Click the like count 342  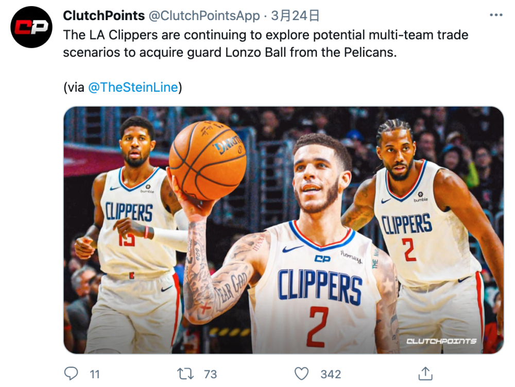click(x=331, y=374)
